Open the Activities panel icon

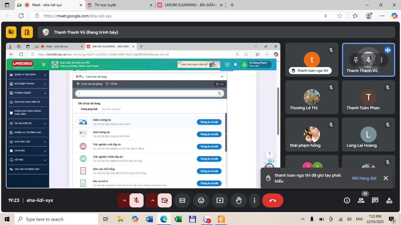(x=389, y=200)
